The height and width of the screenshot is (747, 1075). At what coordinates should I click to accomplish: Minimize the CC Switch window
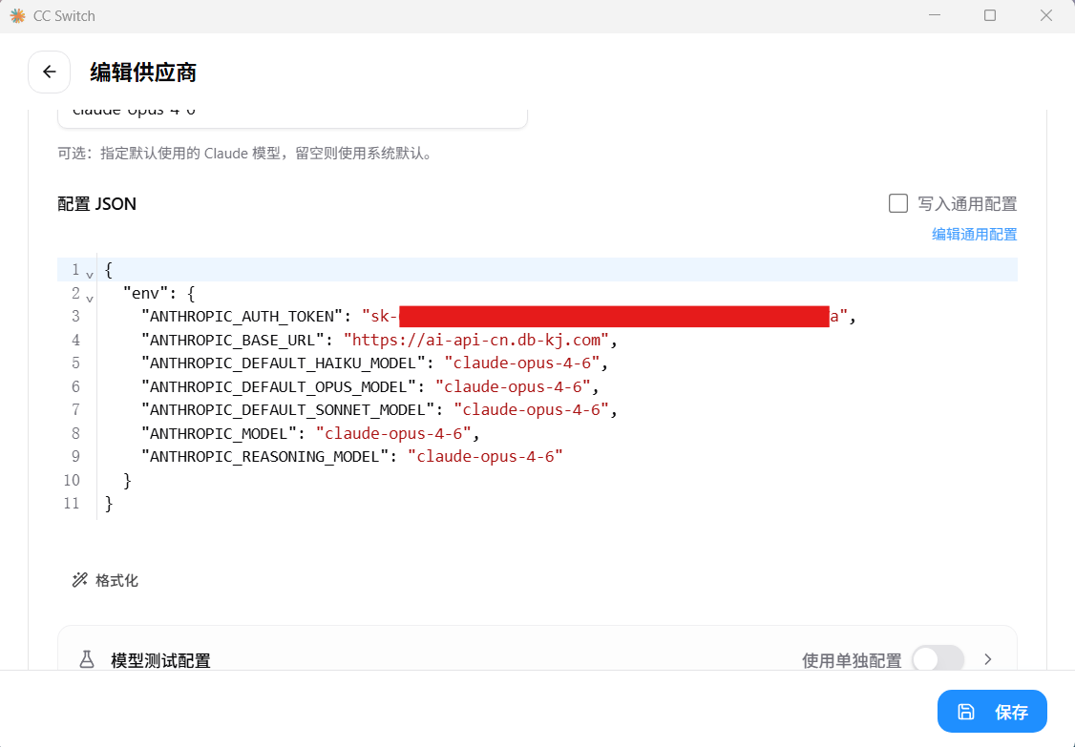coord(935,15)
